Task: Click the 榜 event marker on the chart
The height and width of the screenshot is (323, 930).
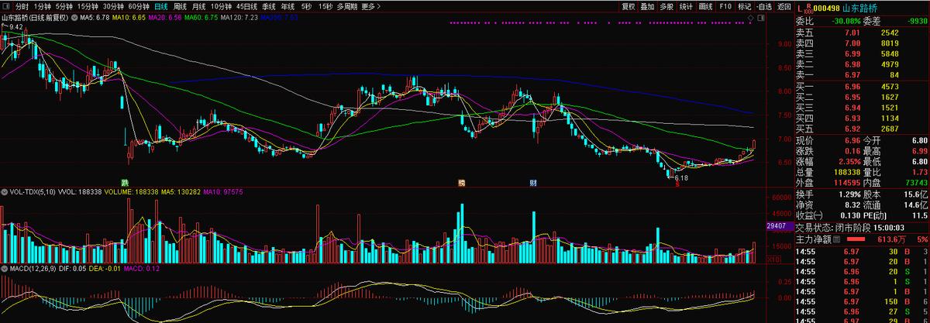Action: (461, 183)
